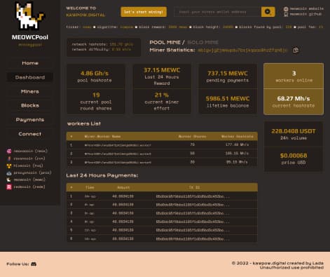Viewport: 330px width, 277px height.
Task: Open first payment transaction ID link
Action: click(193, 196)
